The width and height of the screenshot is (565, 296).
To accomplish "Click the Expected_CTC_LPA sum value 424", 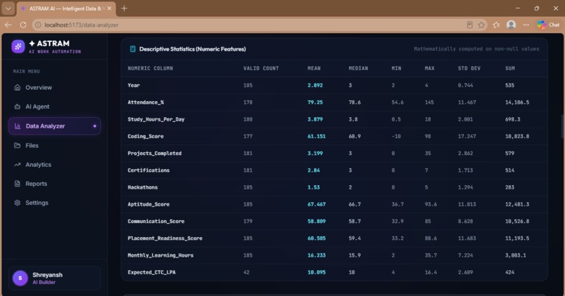I will [510, 272].
